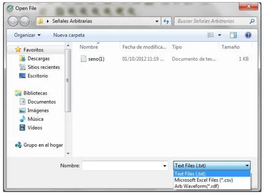Click the Vídeos film icon
The width and height of the screenshot is (264, 195).
22,127
